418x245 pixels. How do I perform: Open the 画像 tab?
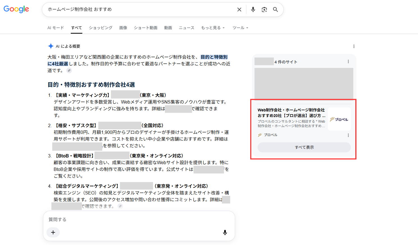click(x=123, y=28)
